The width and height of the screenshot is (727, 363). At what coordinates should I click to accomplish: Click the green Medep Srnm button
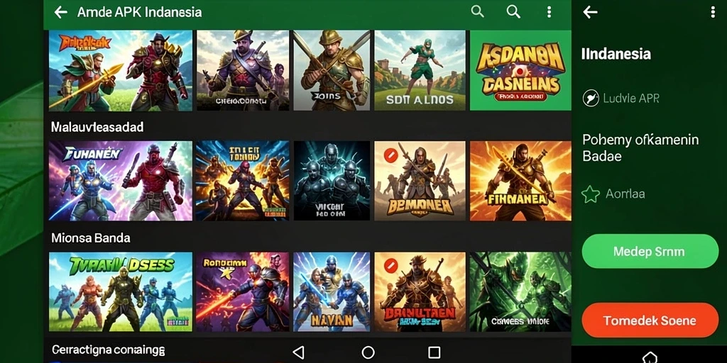click(650, 252)
